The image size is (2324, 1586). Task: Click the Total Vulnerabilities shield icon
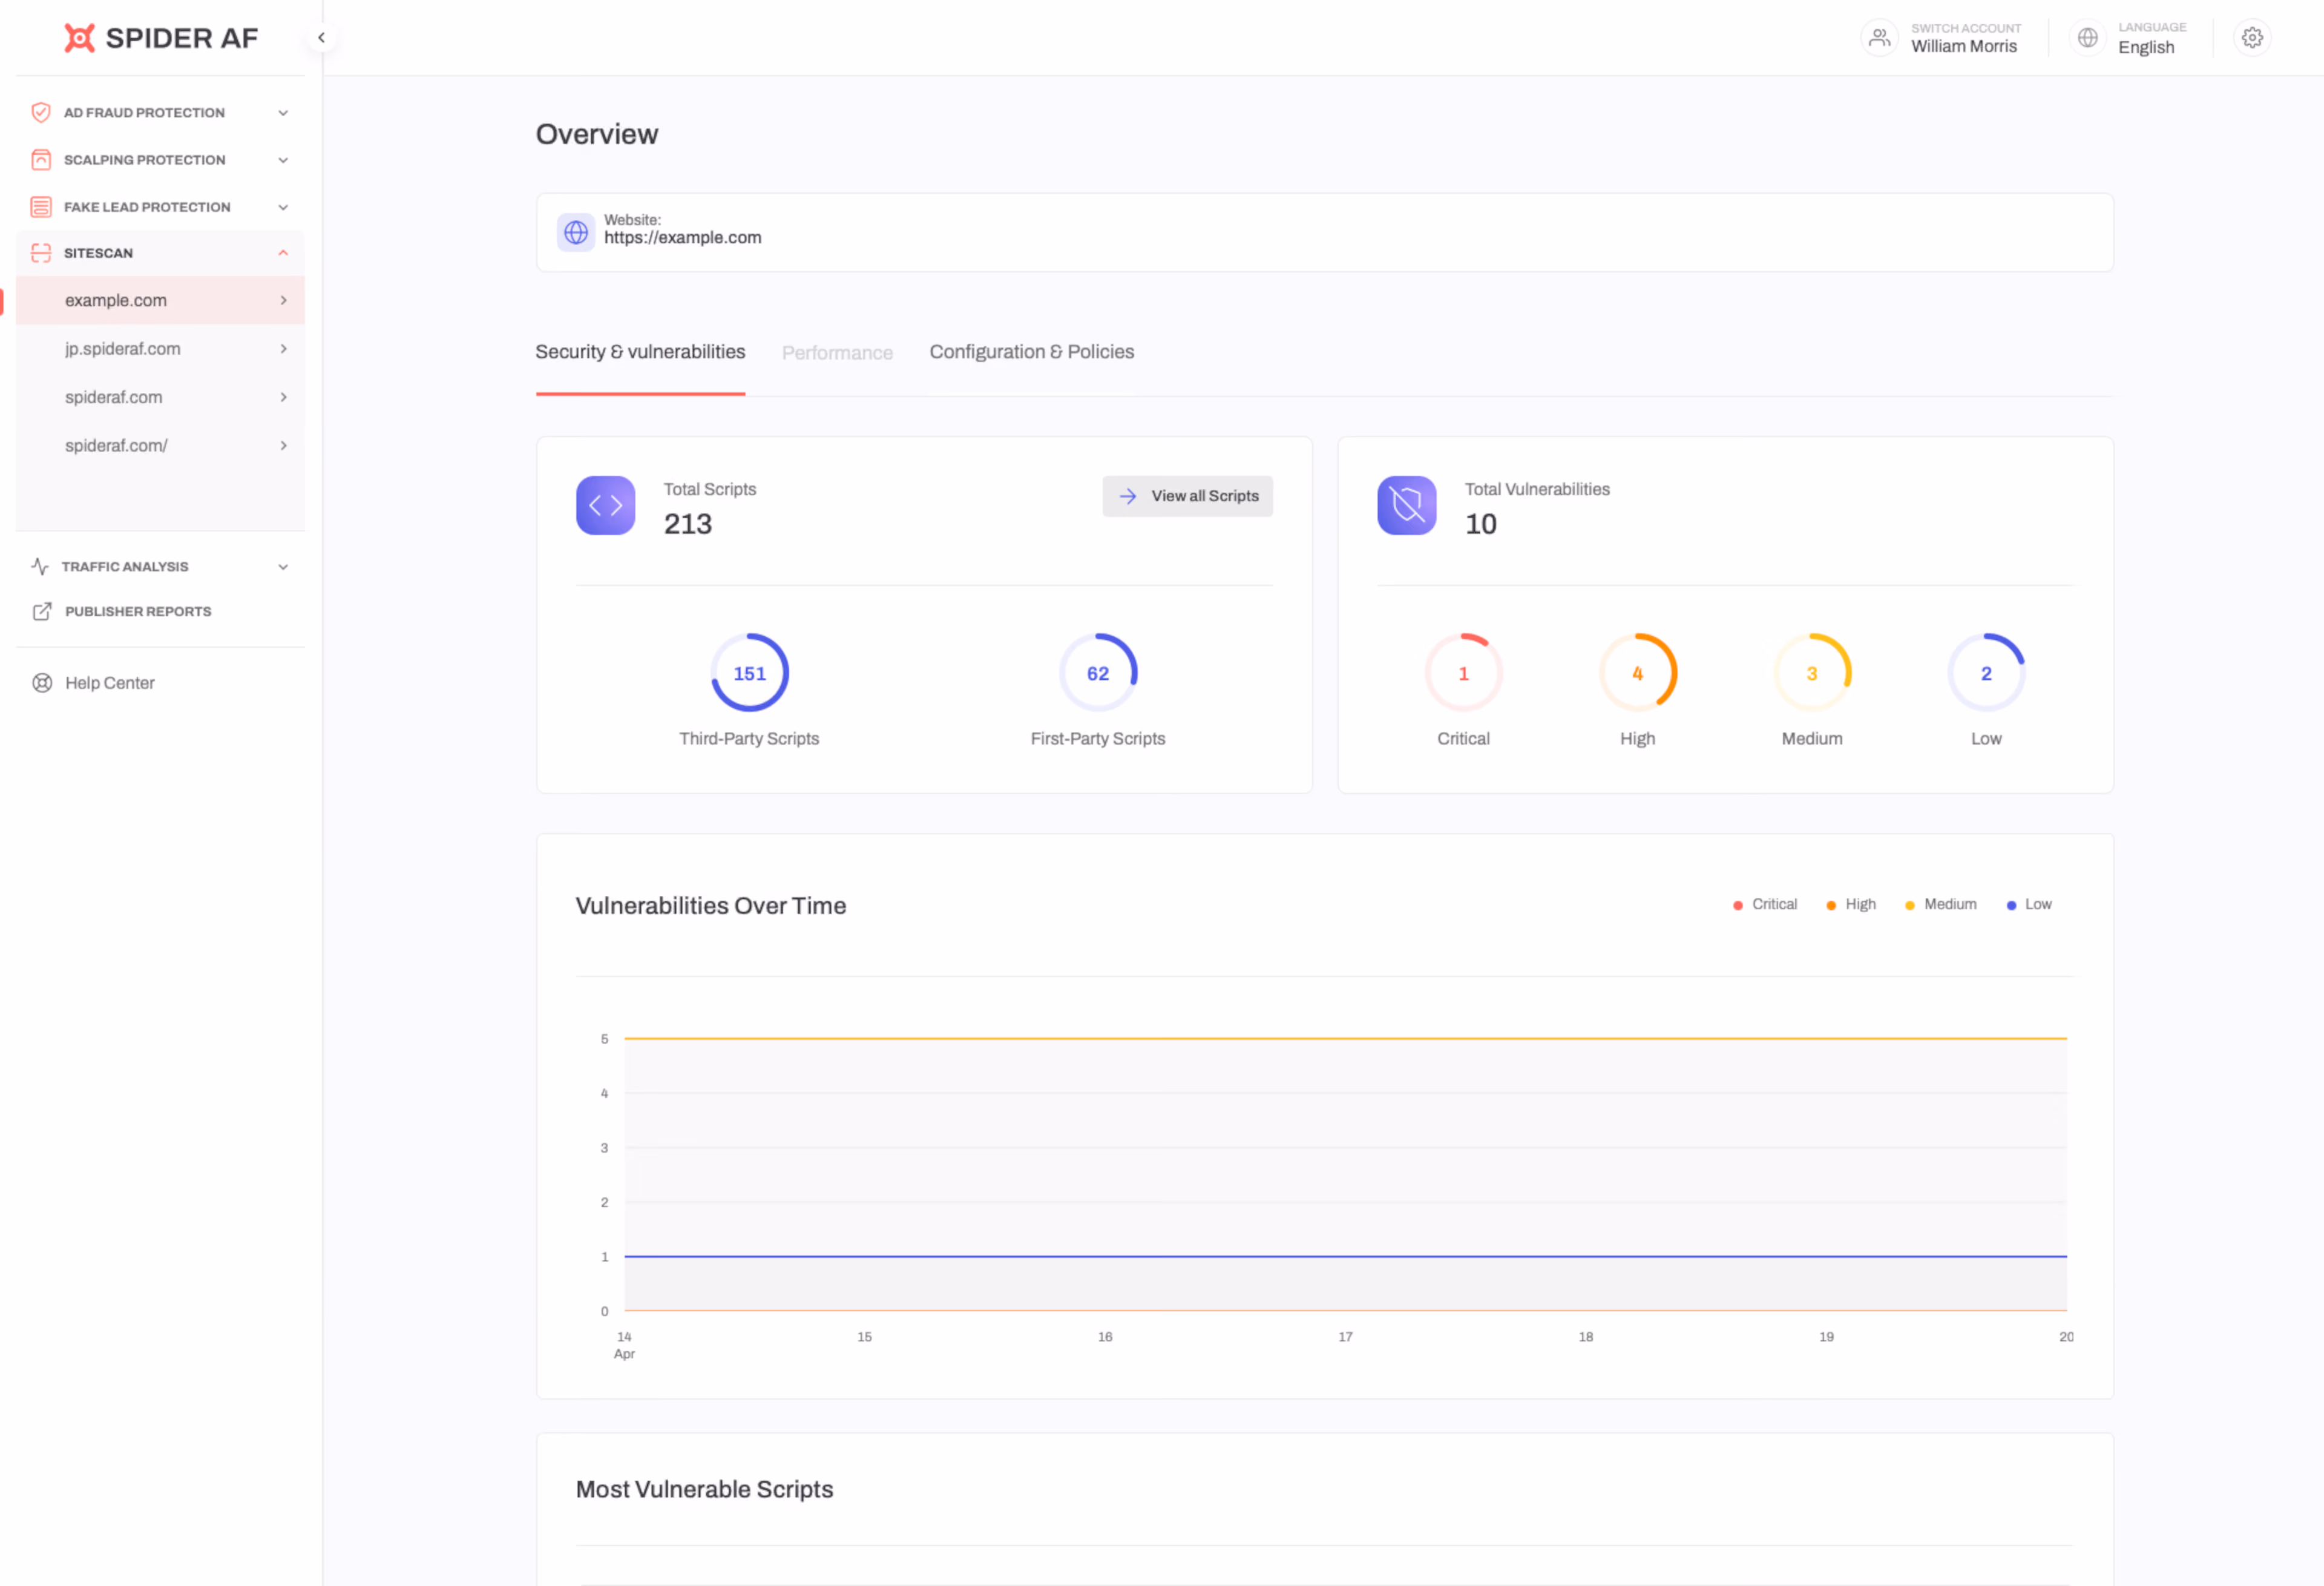click(x=1407, y=505)
